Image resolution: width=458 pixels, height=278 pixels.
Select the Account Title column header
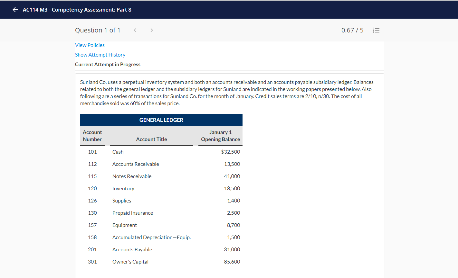pyautogui.click(x=151, y=139)
